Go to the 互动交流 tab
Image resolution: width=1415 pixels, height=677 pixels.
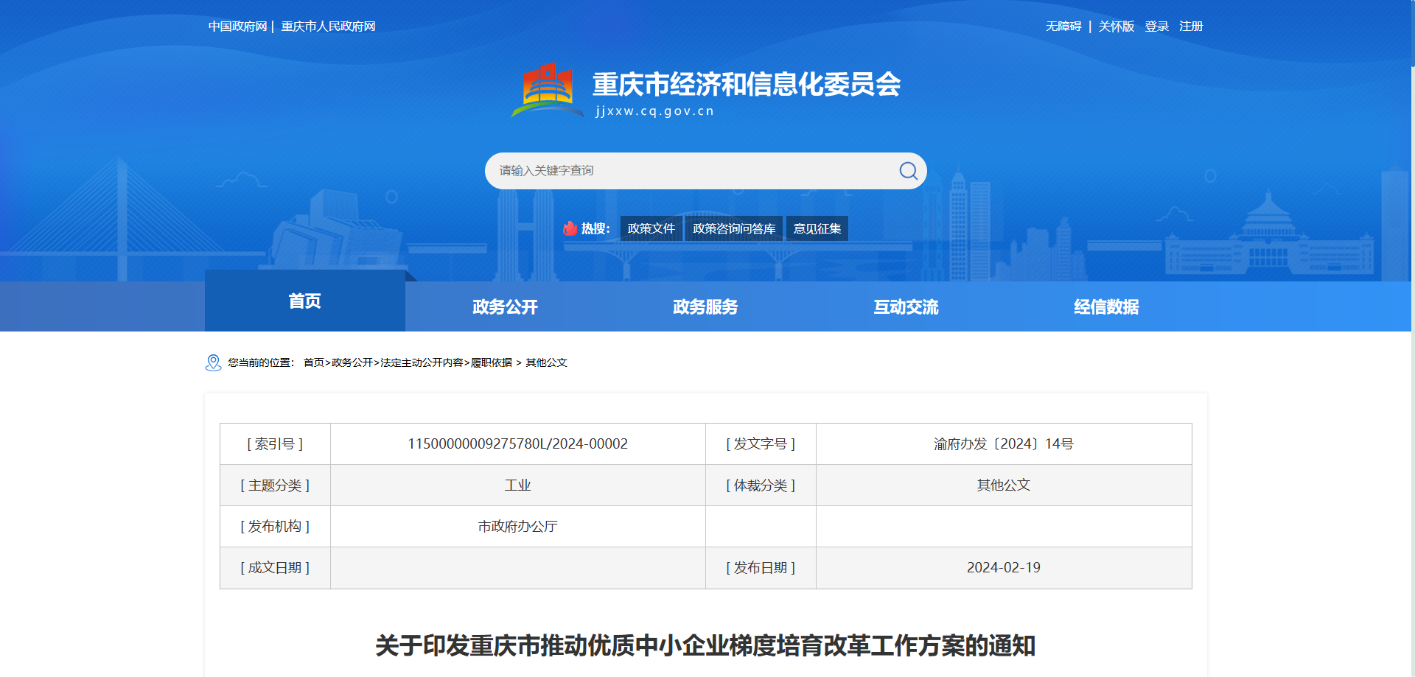[906, 307]
